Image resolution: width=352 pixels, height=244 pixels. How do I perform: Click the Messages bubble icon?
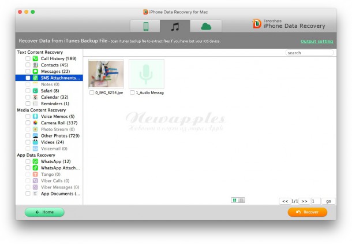35,72
